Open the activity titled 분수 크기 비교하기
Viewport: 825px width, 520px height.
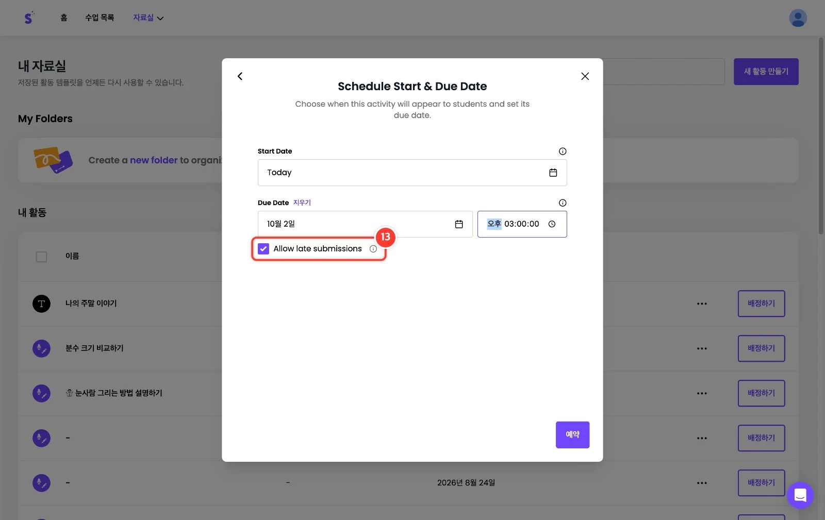click(94, 348)
